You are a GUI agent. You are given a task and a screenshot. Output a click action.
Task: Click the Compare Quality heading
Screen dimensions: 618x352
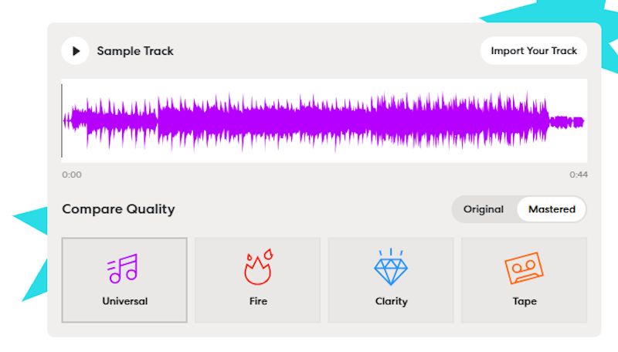click(118, 209)
